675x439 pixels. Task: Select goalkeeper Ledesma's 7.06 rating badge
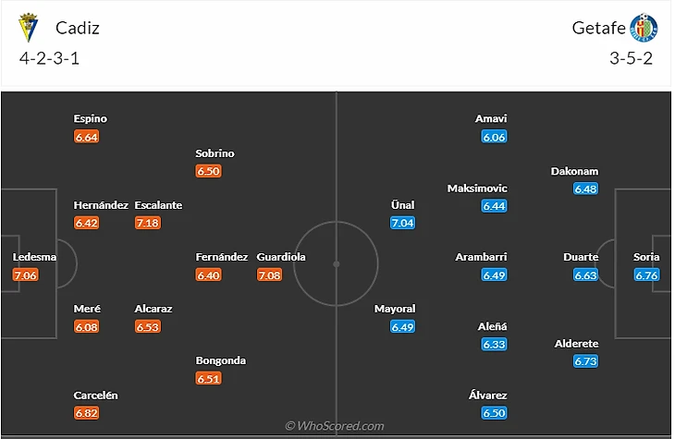click(25, 274)
